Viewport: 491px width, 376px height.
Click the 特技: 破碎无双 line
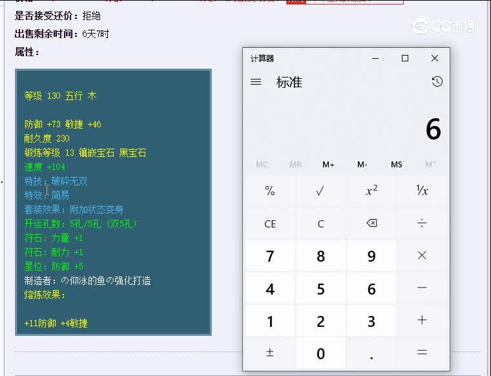tap(56, 181)
